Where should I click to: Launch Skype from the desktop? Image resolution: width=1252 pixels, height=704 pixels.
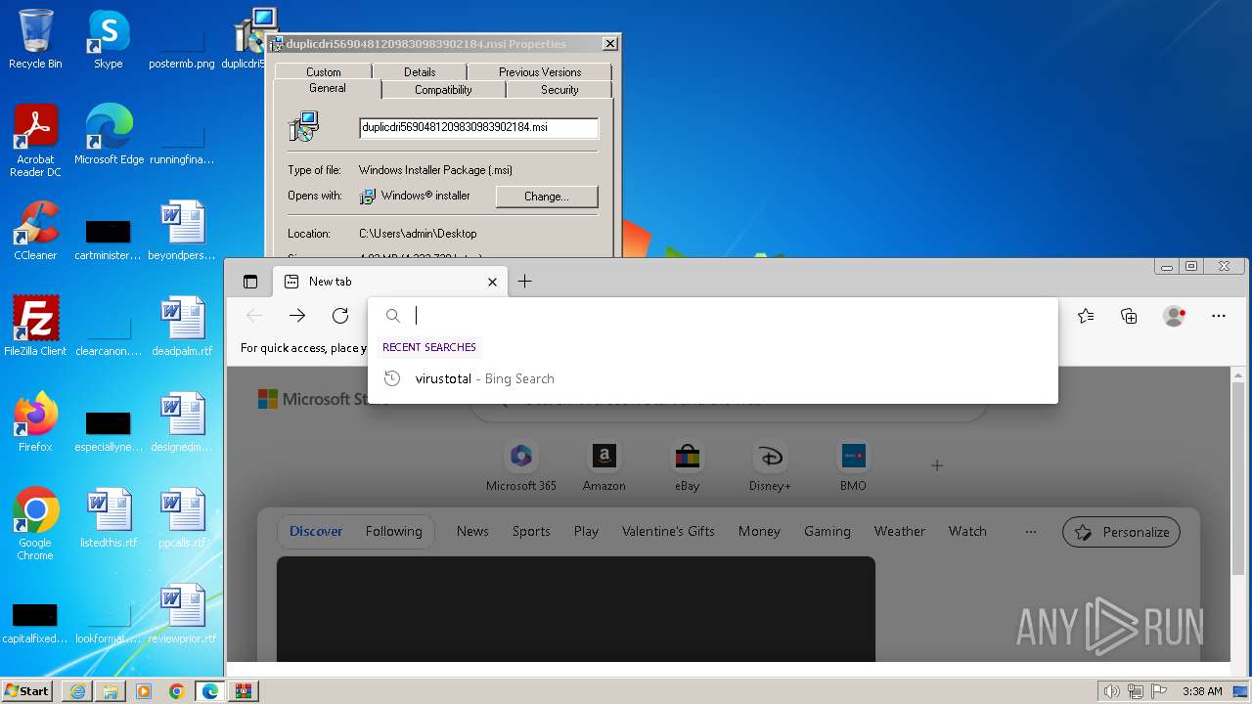coord(109,39)
